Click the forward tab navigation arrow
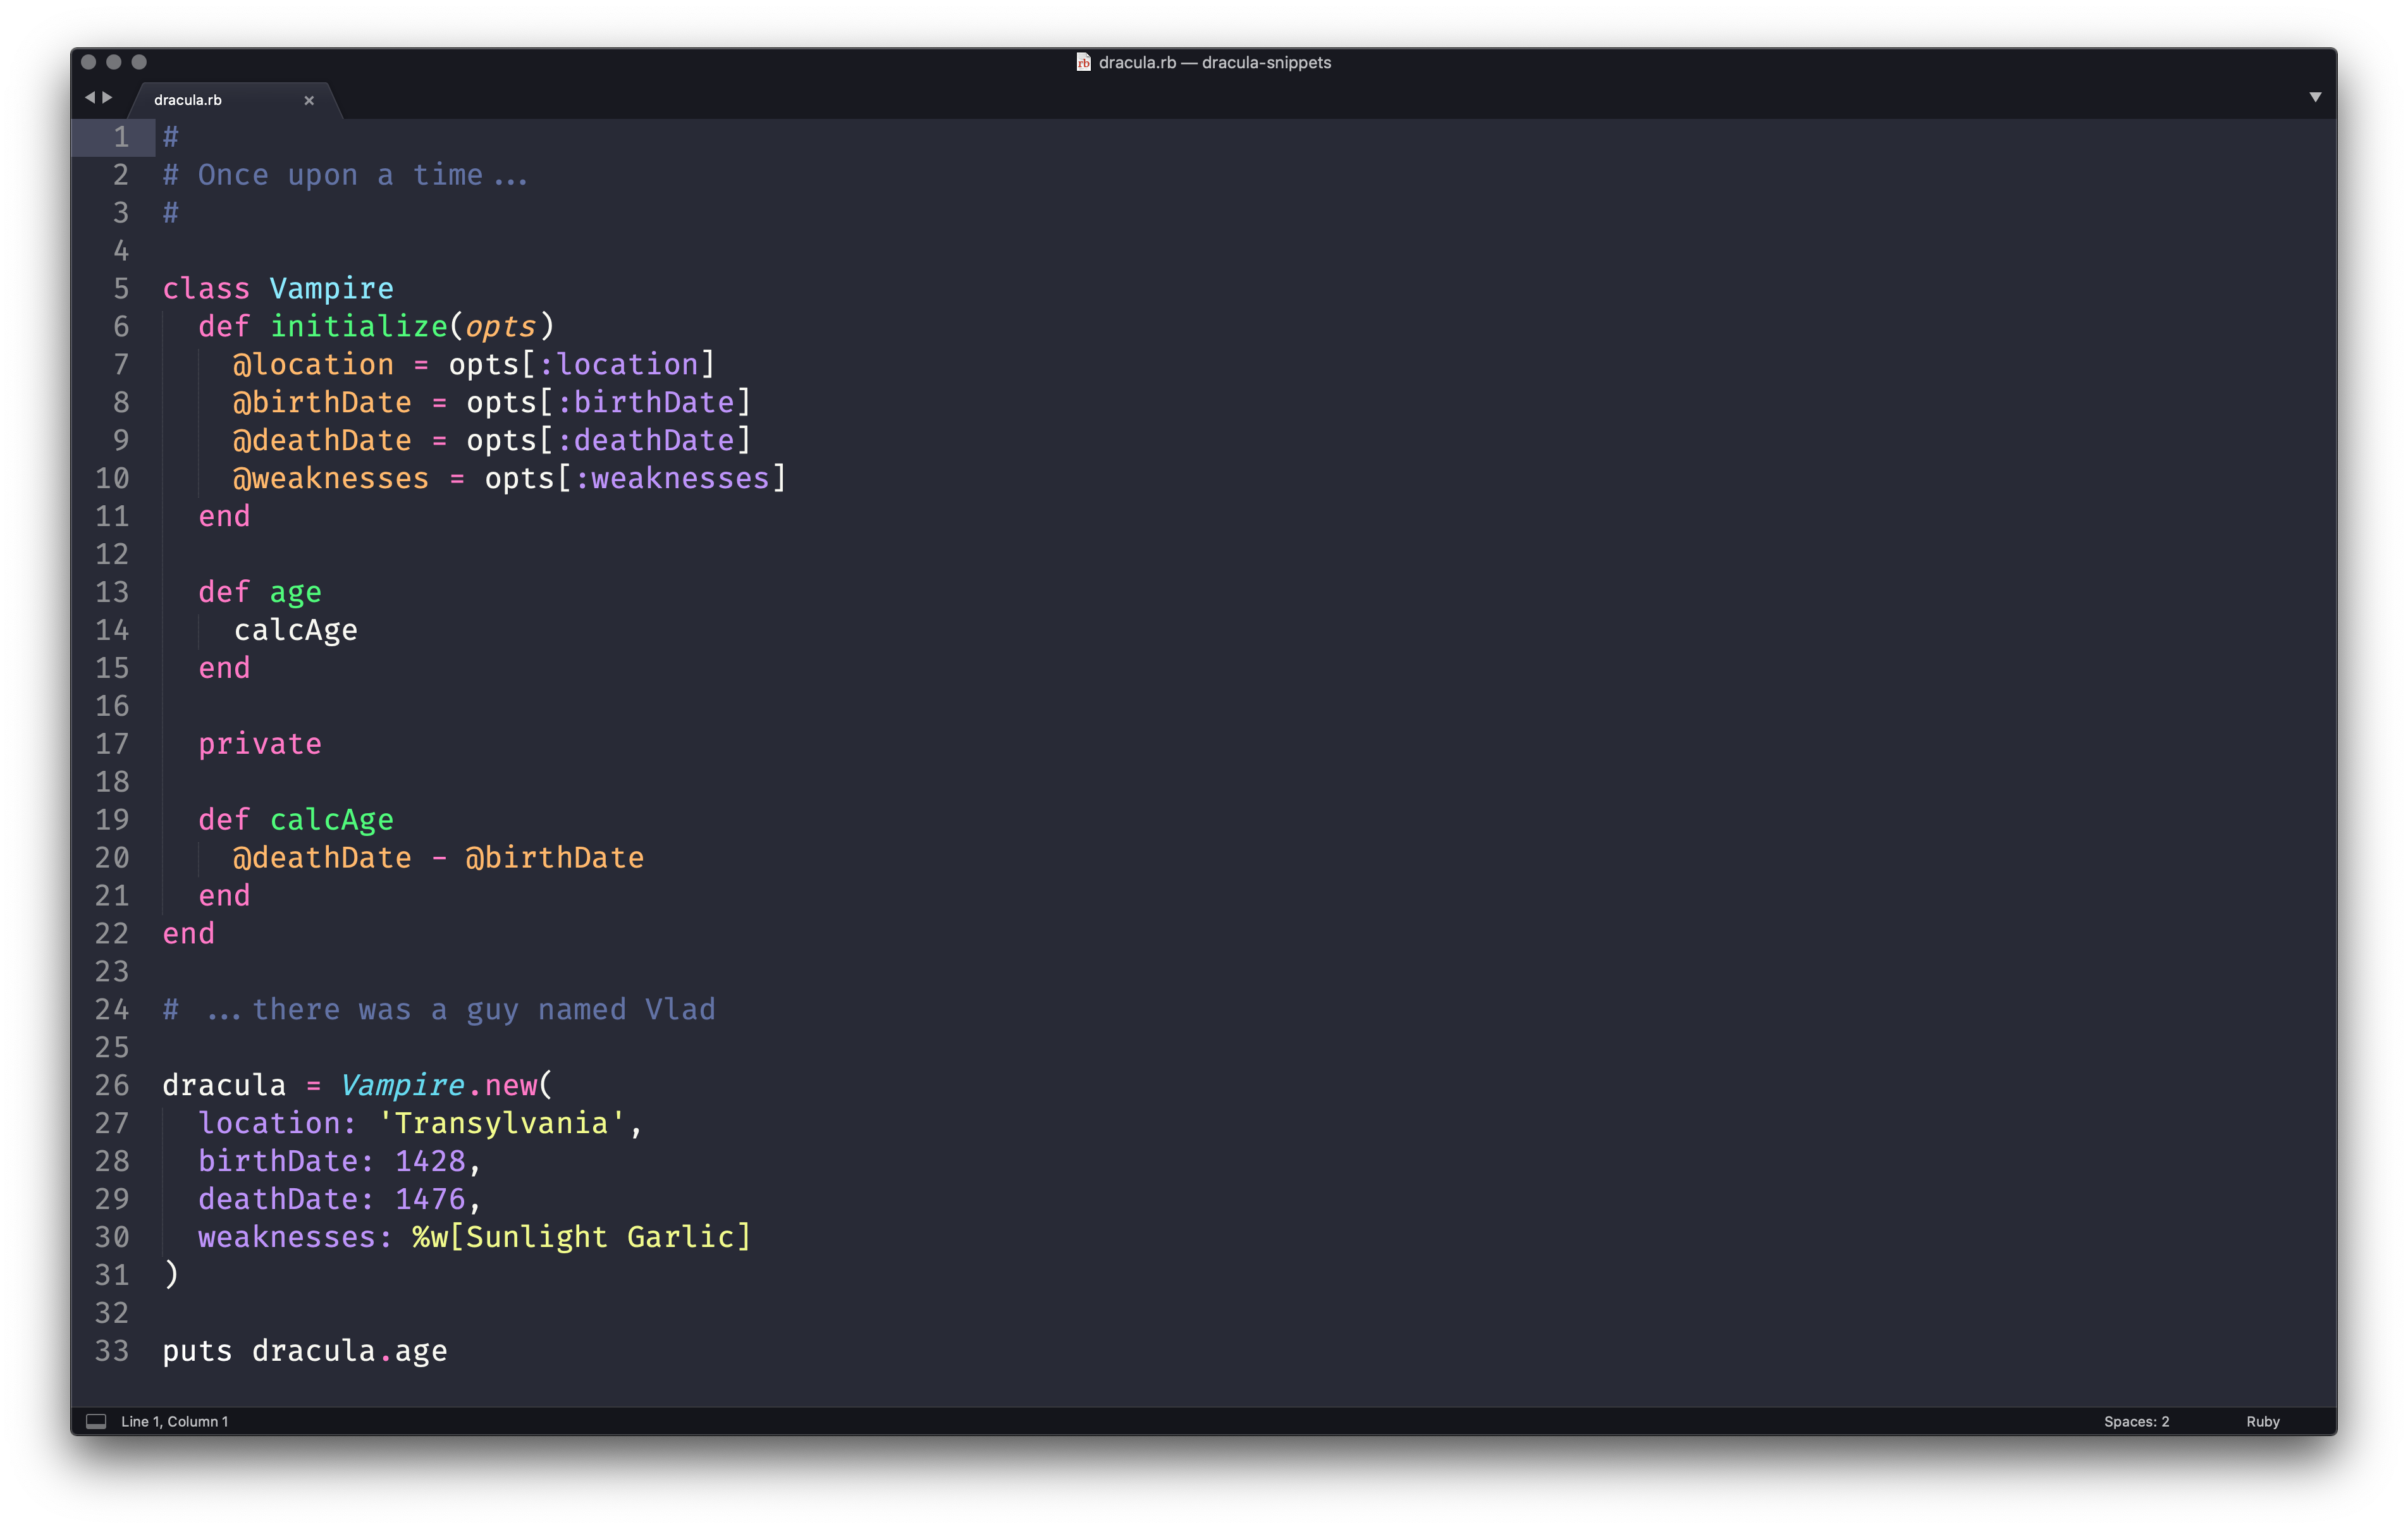 point(108,98)
